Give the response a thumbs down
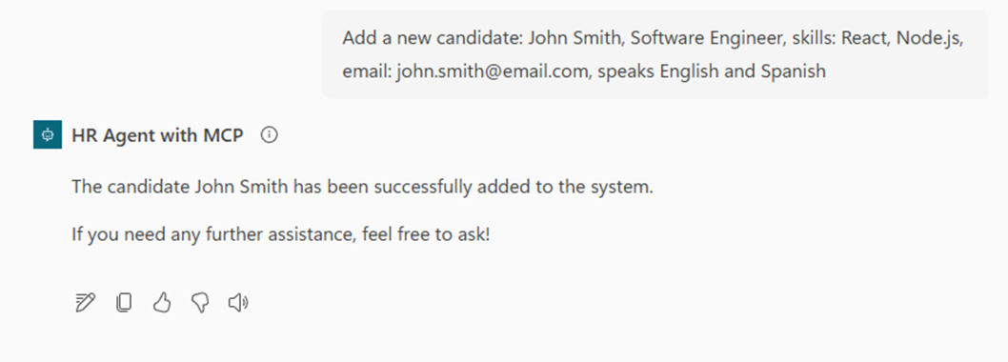1008x362 pixels. click(200, 302)
